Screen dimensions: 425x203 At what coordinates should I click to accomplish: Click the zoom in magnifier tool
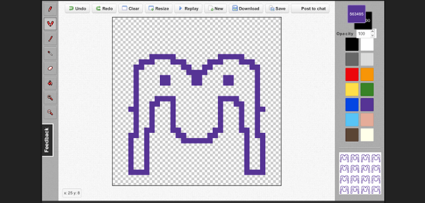pyautogui.click(x=50, y=98)
